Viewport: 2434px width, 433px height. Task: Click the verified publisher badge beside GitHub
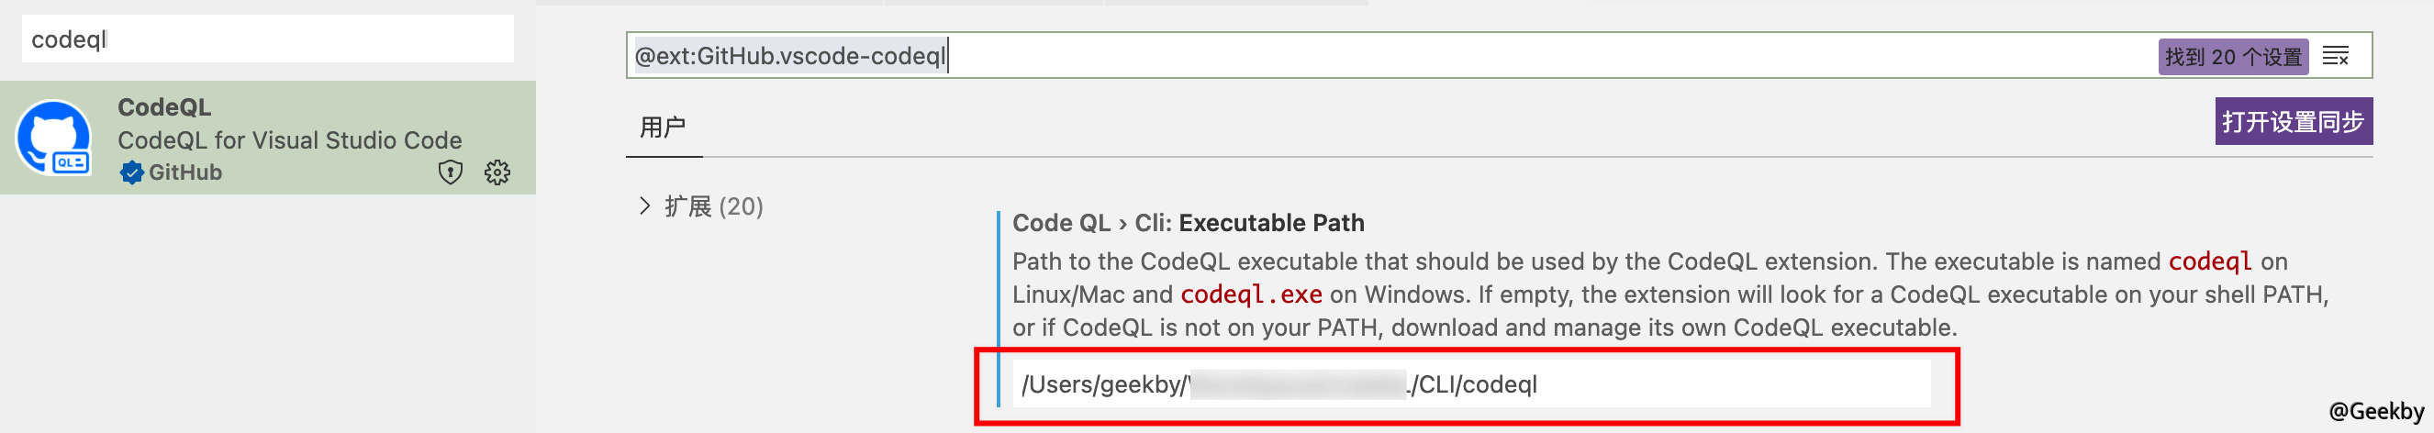(131, 172)
